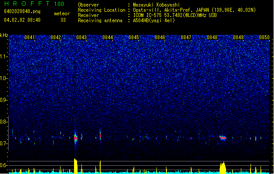
Task: Click the 1.0 kHz axis label
Action: point(4,78)
